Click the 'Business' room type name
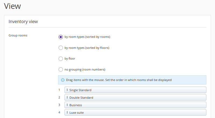Image resolution: width=215 pixels, height=118 pixels. [x=76, y=105]
